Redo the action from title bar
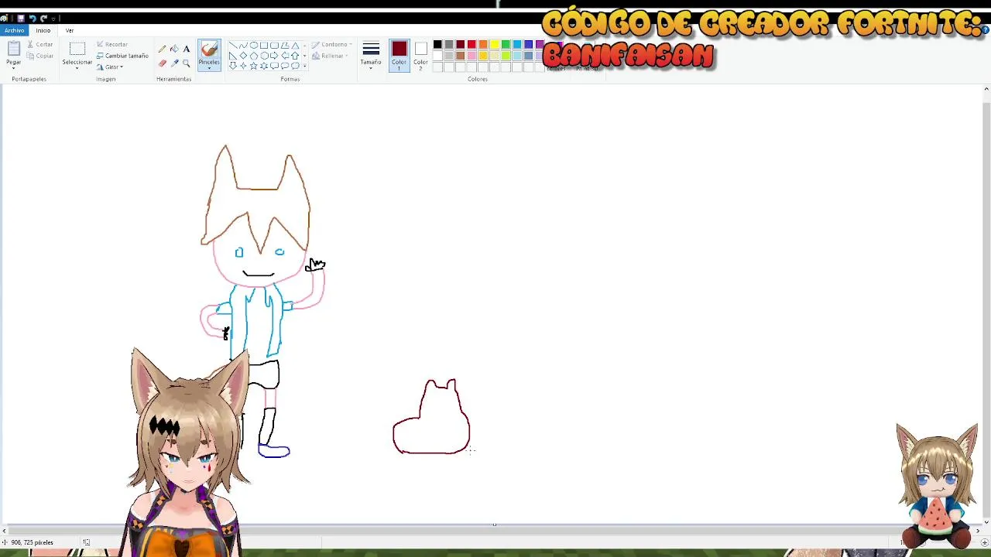The width and height of the screenshot is (991, 557). click(43, 19)
